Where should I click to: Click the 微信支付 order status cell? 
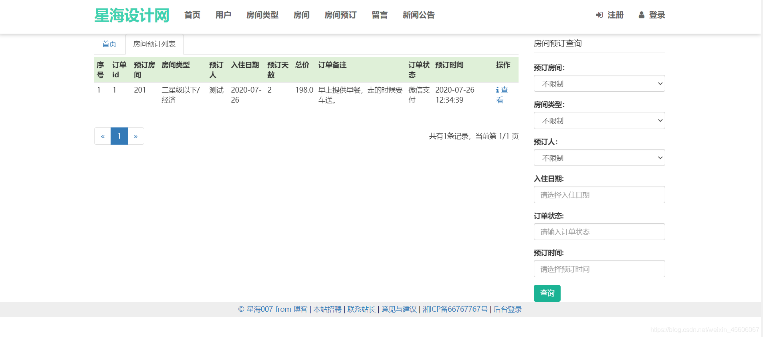419,95
